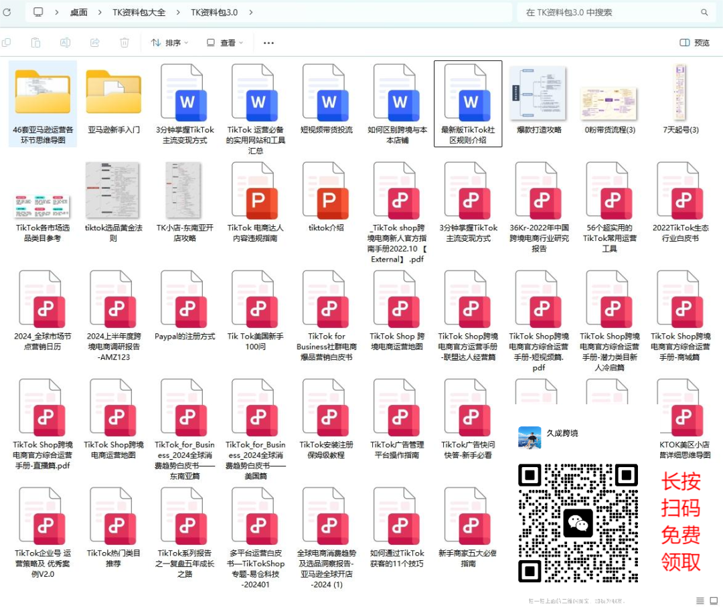
Task: Expand the 排序 sort dropdown
Action: pos(169,43)
